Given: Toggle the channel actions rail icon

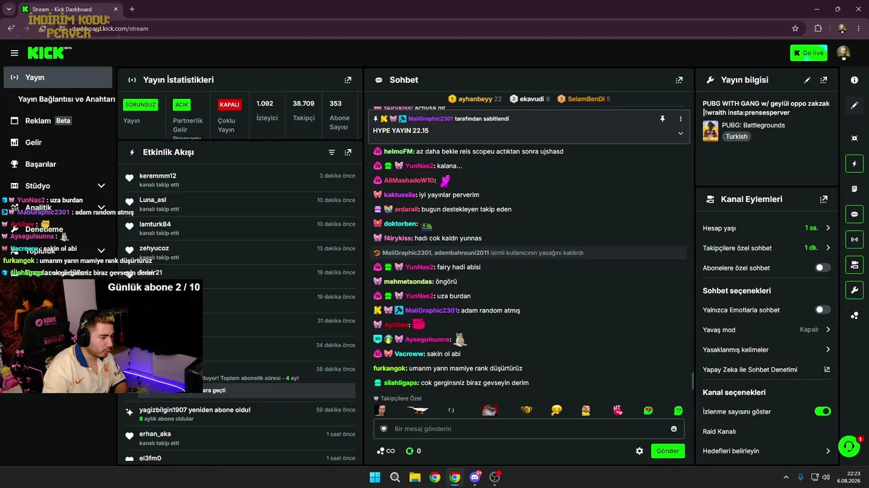Looking at the screenshot, I should click(854, 264).
